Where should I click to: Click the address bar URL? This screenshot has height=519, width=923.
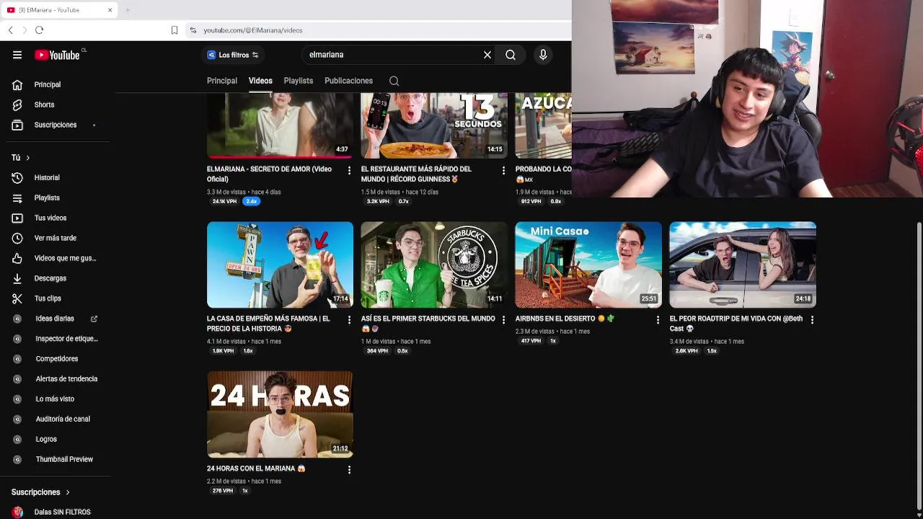pyautogui.click(x=253, y=30)
